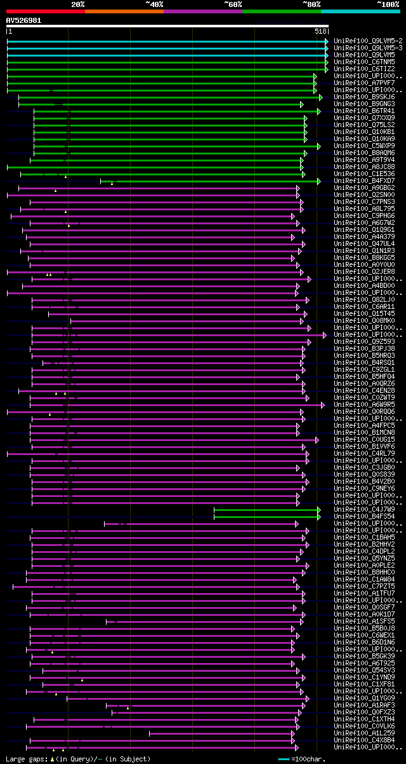Click the hit label UniRef100_C9PHG6
Viewport: 406px width, 764px height.
[365, 215]
